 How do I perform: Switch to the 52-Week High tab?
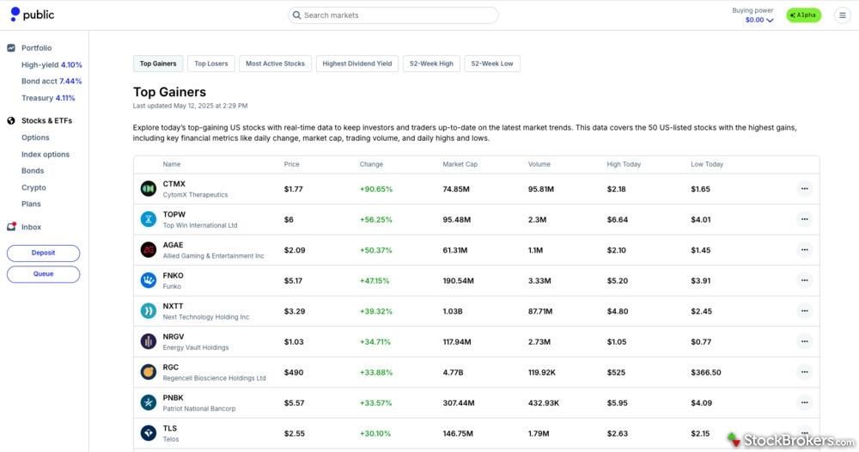point(431,64)
